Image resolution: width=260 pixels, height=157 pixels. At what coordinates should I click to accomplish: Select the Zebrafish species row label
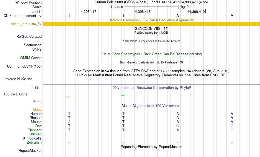[34, 143]
